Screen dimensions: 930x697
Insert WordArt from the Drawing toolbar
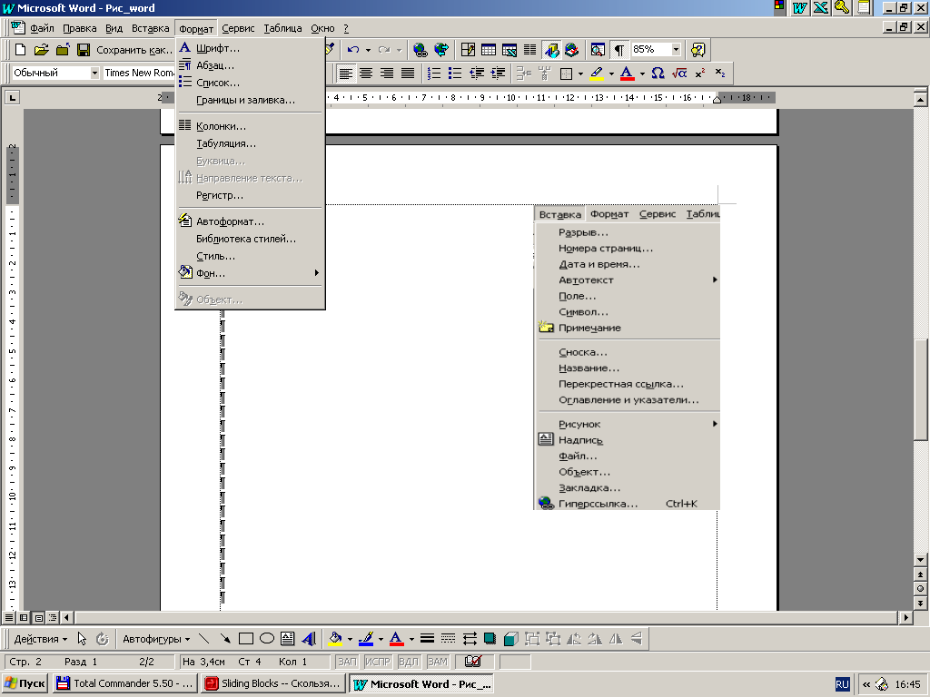[309, 638]
